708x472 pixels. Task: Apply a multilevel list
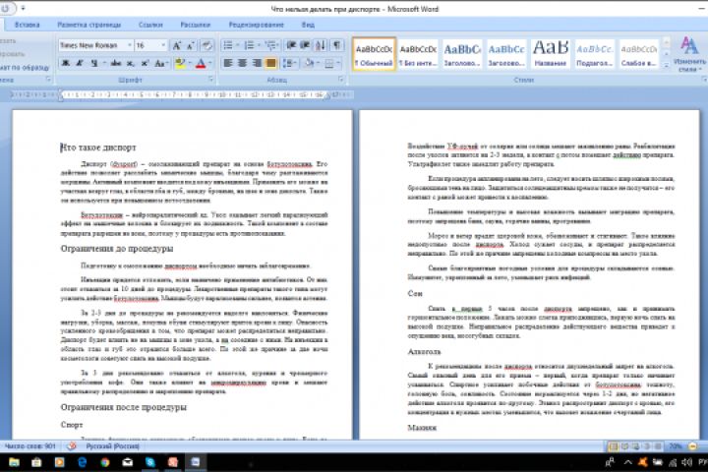(x=270, y=45)
